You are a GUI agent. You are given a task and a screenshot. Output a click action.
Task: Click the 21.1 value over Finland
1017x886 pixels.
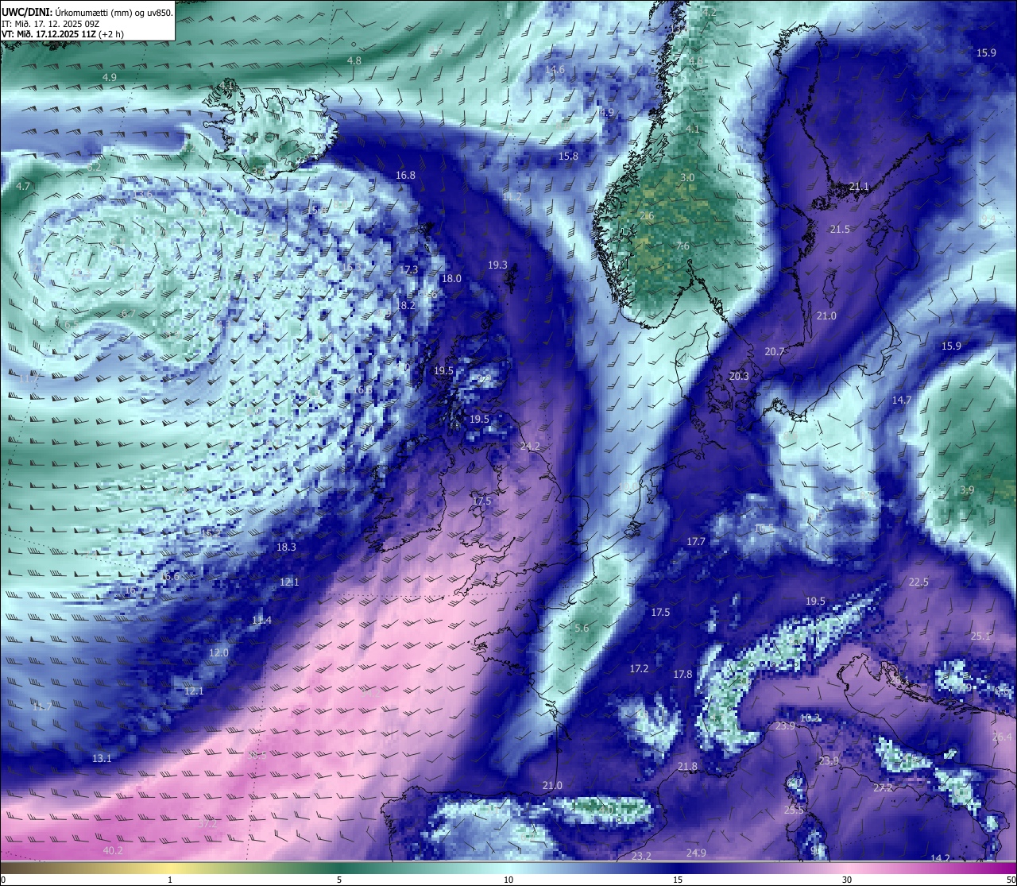click(859, 187)
